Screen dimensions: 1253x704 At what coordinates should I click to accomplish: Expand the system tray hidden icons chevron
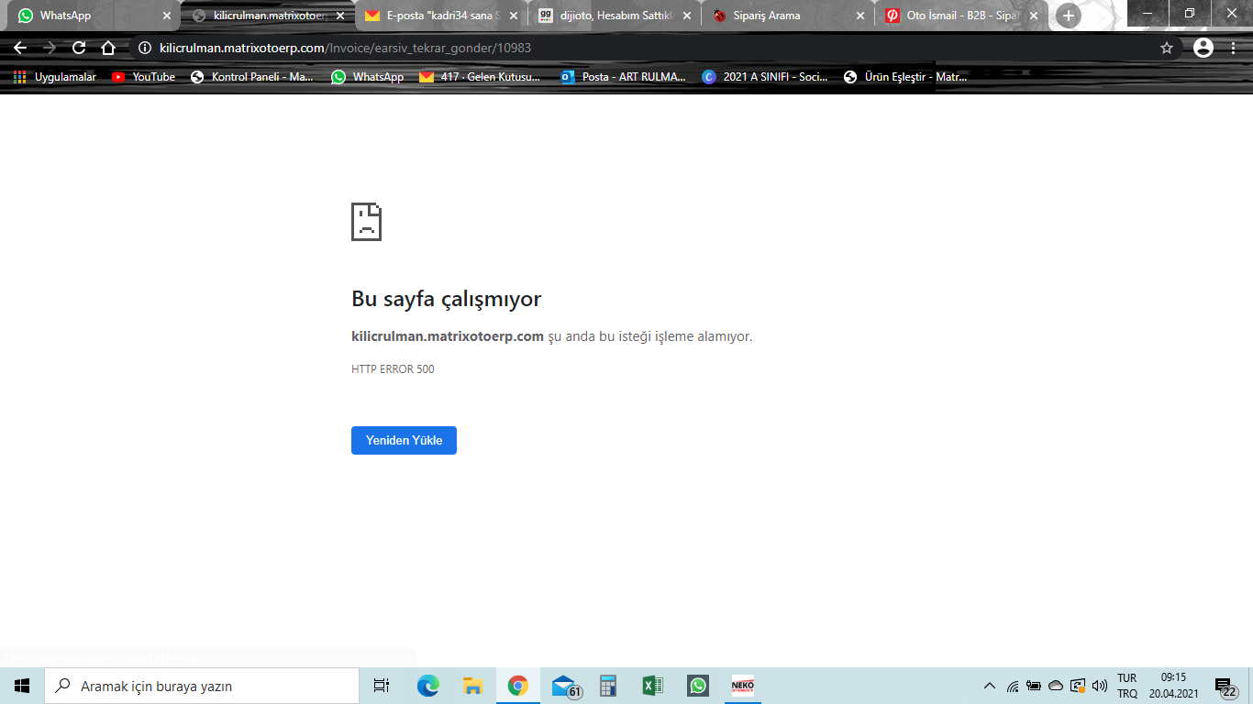[x=989, y=686]
